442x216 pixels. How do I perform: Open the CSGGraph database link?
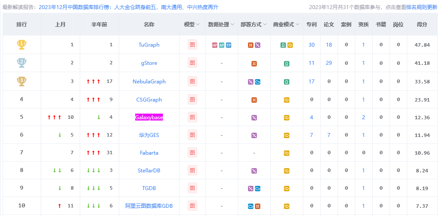[x=149, y=99]
